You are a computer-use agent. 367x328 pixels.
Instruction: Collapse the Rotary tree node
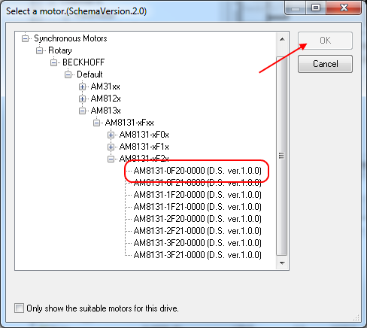pos(39,50)
